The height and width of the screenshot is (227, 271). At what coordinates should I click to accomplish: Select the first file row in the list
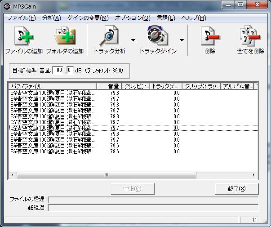133,93
